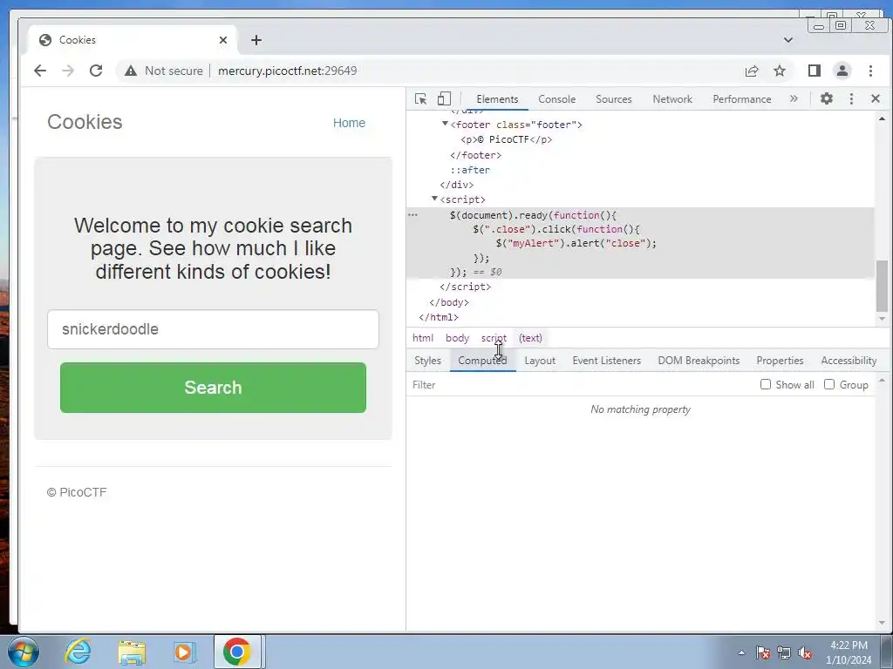Click the green Search button
The width and height of the screenshot is (893, 669).
point(213,388)
